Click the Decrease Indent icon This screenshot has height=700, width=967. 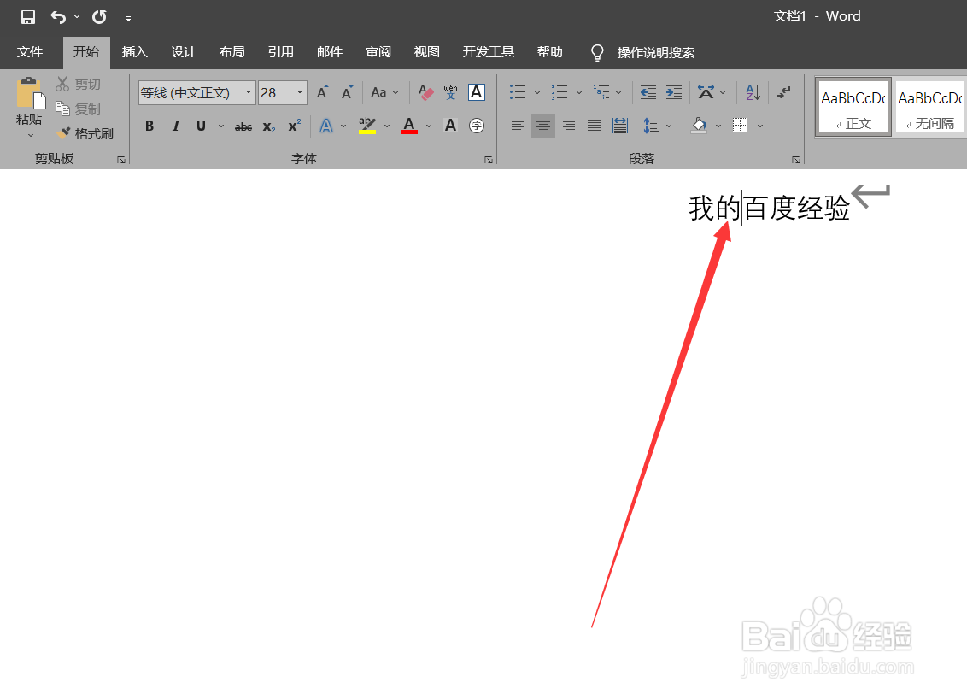click(648, 92)
